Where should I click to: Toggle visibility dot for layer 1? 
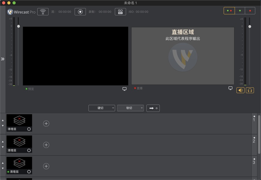254,116
